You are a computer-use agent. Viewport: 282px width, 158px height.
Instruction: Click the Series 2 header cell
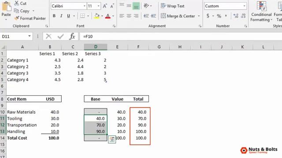(x=73, y=54)
